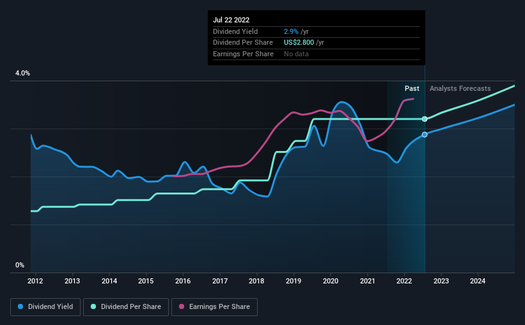This screenshot has width=525, height=325.
Task: Toggle the Dividend Per Share legend button
Action: tap(126, 307)
